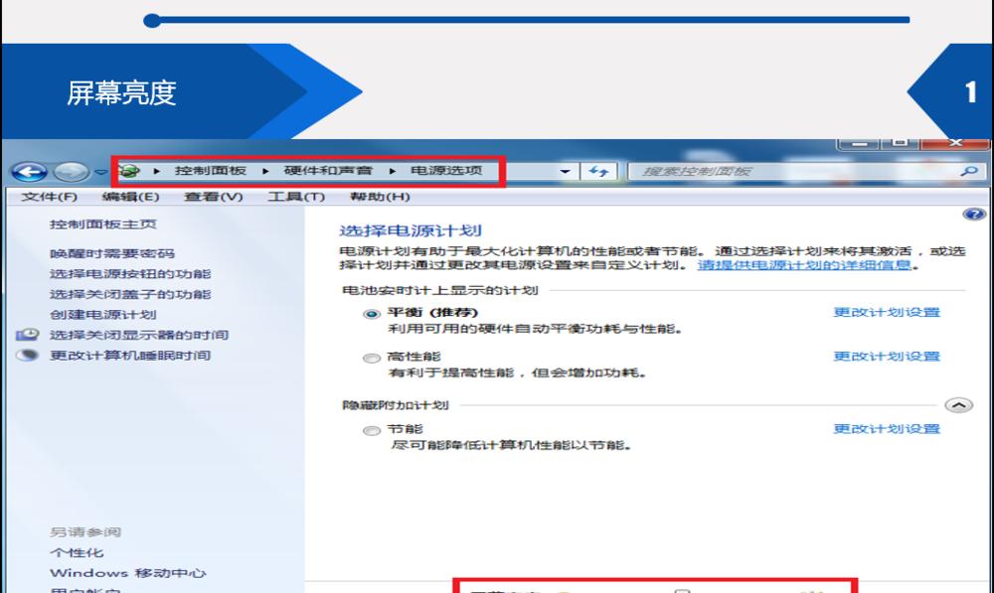Open Windows 移动中心 link
This screenshot has width=994, height=593.
(128, 573)
